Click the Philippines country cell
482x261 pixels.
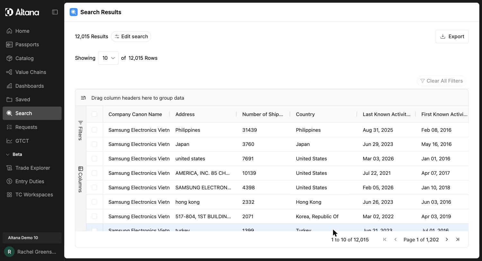[308, 130]
